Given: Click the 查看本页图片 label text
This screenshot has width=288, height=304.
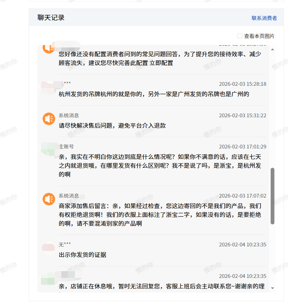Looking at the screenshot, I should pyautogui.click(x=259, y=36).
